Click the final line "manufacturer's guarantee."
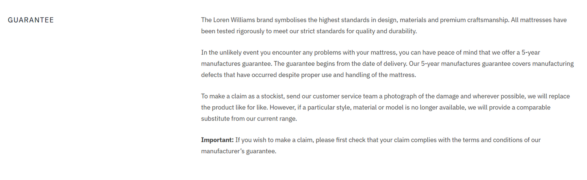Screen dimensions: 587x180 [x=238, y=151]
